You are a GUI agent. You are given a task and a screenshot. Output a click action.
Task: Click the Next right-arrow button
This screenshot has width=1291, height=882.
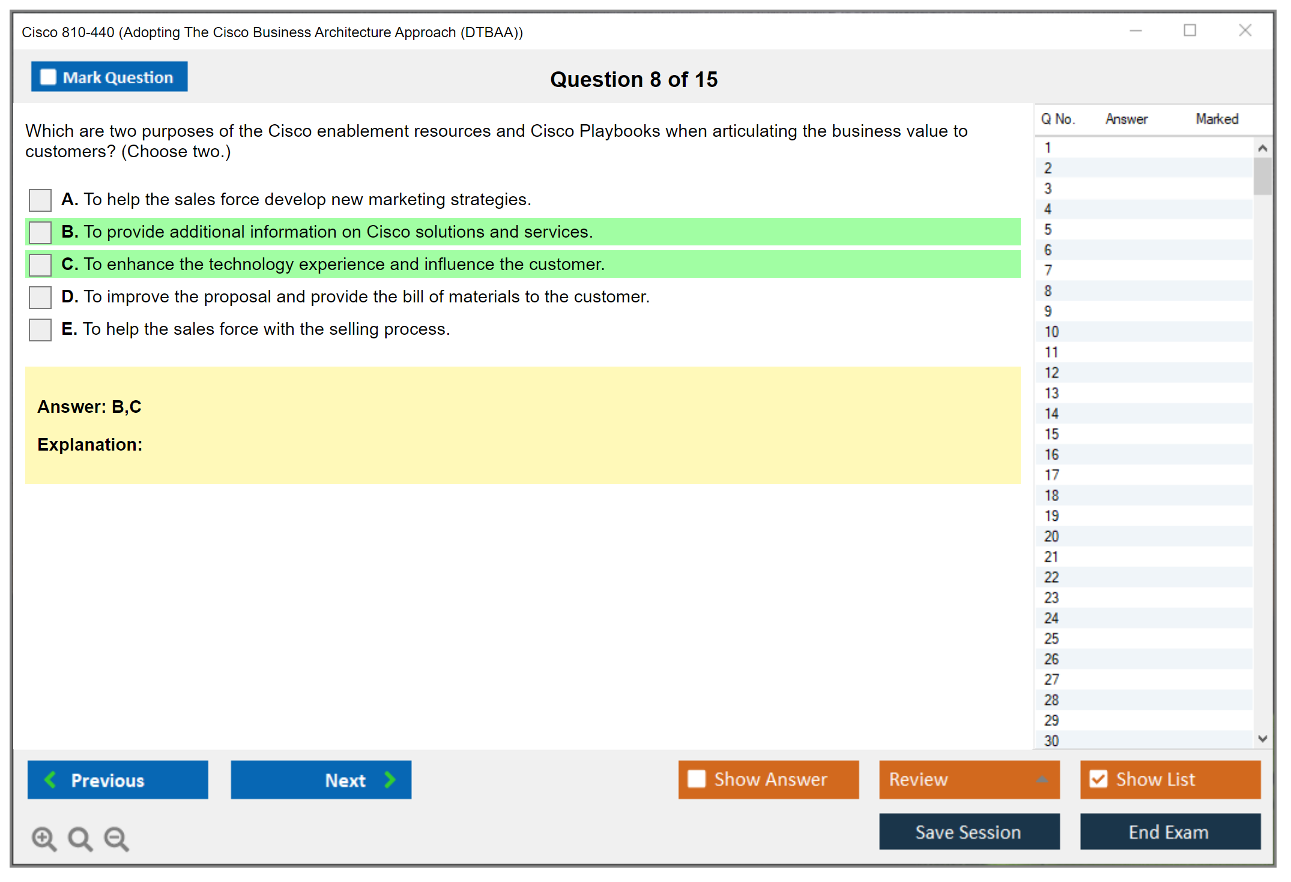tap(321, 779)
